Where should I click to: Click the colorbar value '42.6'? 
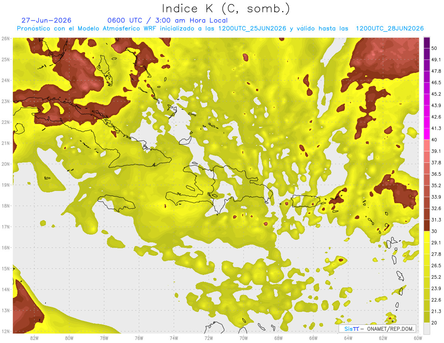[x=436, y=117]
